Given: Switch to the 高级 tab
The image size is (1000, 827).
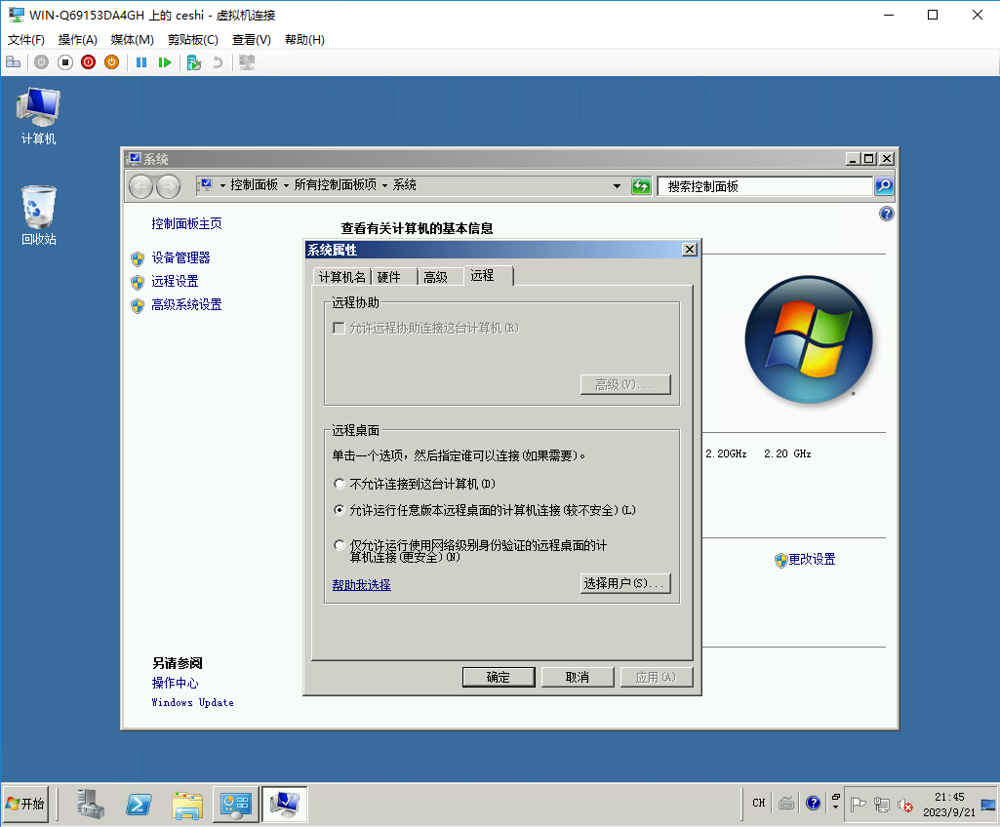Looking at the screenshot, I should click(x=435, y=277).
